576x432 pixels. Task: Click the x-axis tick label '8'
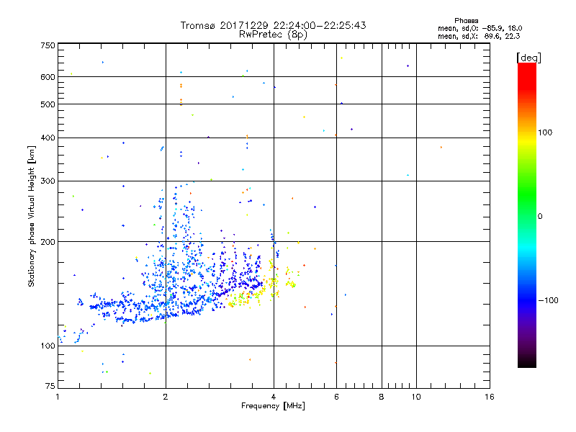click(x=382, y=397)
